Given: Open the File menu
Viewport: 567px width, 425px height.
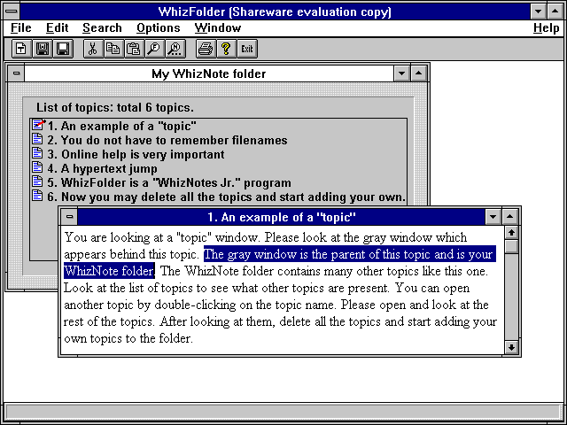Looking at the screenshot, I should coord(21,28).
